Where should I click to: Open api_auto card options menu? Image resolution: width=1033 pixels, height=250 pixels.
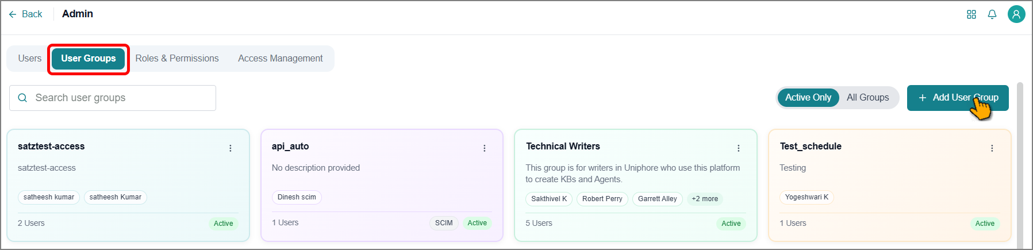(485, 148)
